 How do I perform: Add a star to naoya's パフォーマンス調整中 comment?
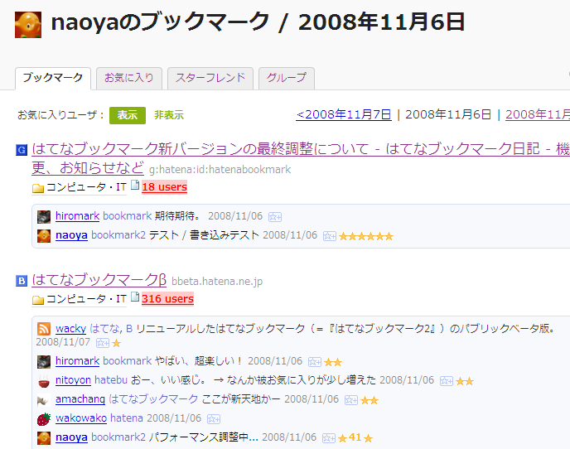pos(329,438)
